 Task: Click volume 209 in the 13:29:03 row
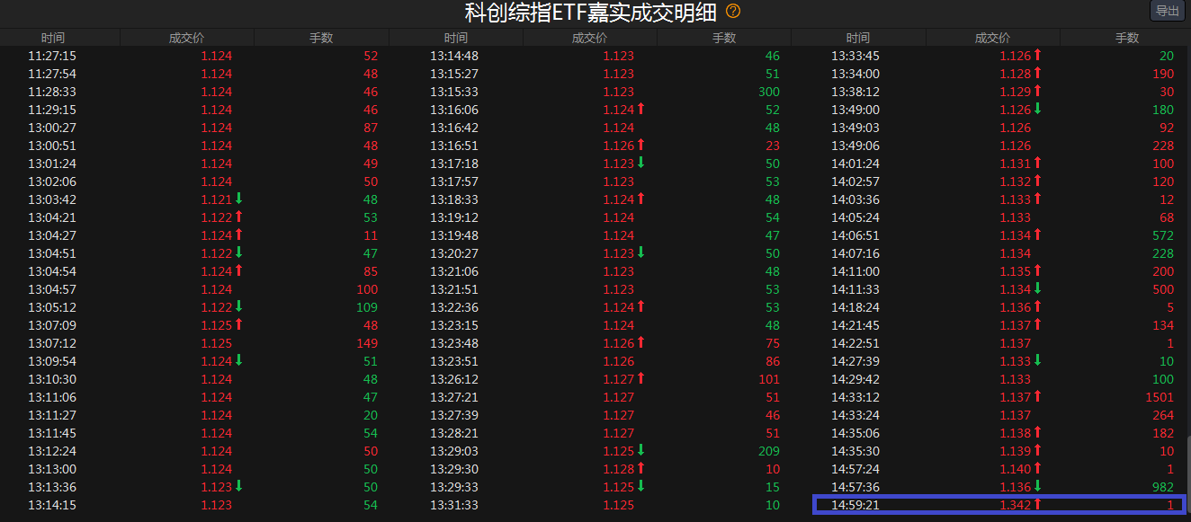769,451
